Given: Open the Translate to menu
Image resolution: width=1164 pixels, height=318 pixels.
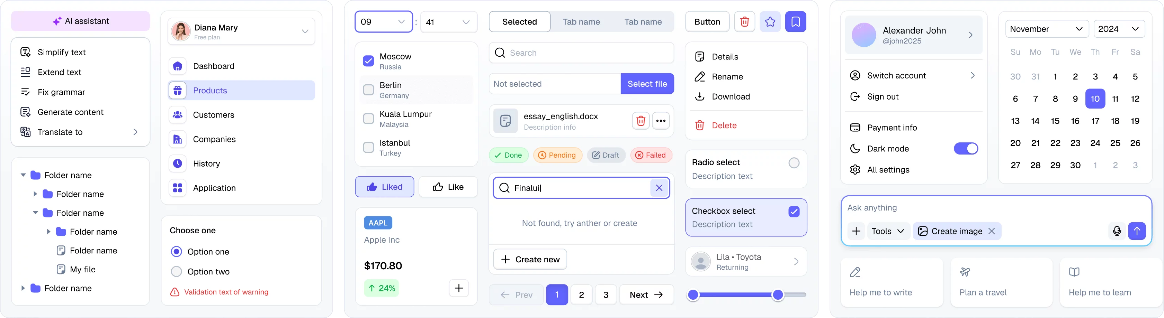Looking at the screenshot, I should coord(60,132).
